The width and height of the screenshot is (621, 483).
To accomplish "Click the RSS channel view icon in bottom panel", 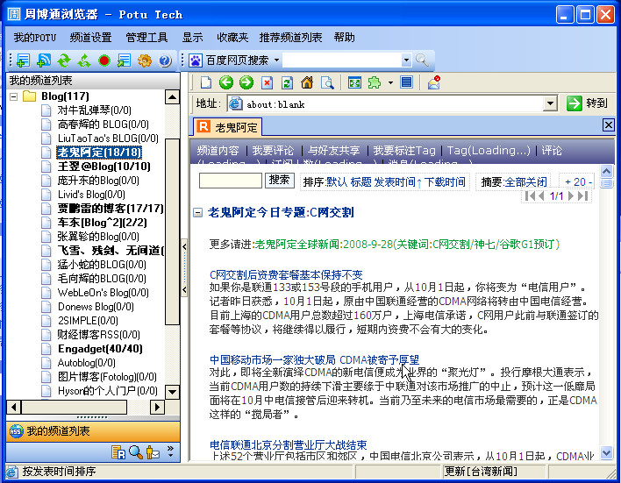I will click(x=118, y=452).
